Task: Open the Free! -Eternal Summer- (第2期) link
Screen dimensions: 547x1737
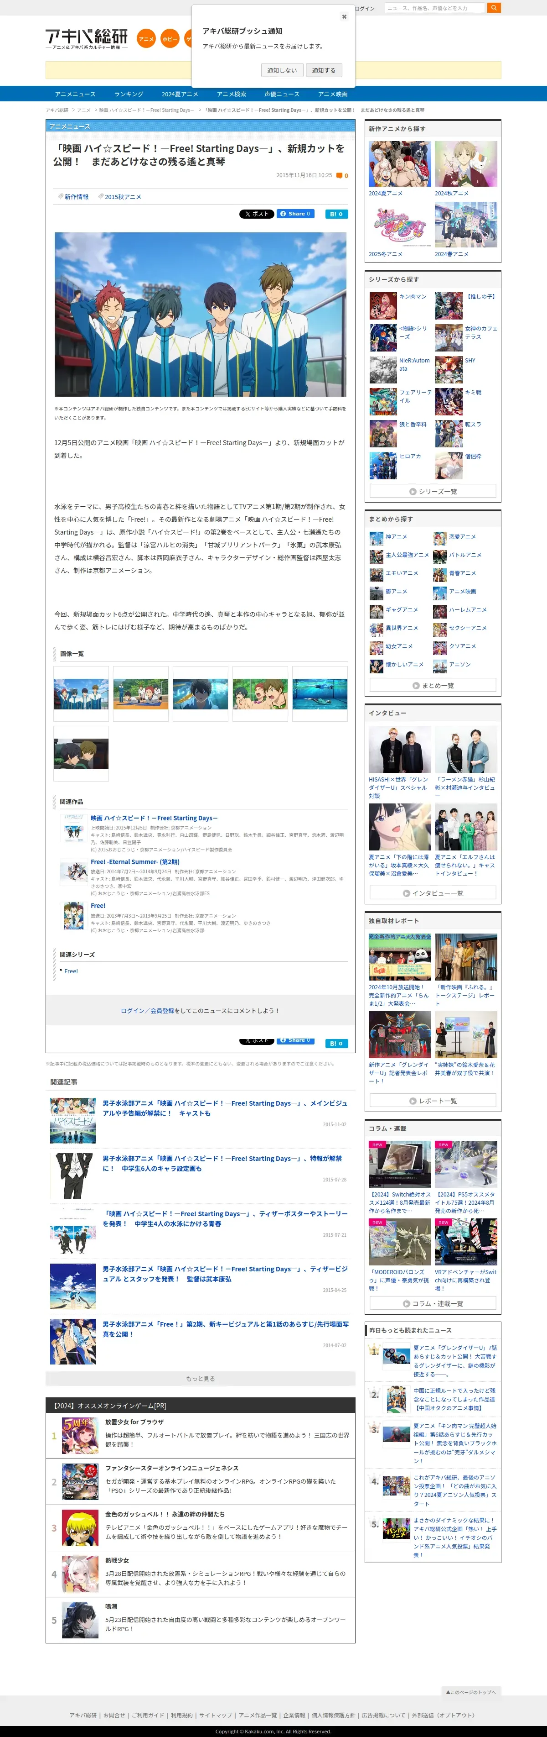Action: pyautogui.click(x=135, y=862)
